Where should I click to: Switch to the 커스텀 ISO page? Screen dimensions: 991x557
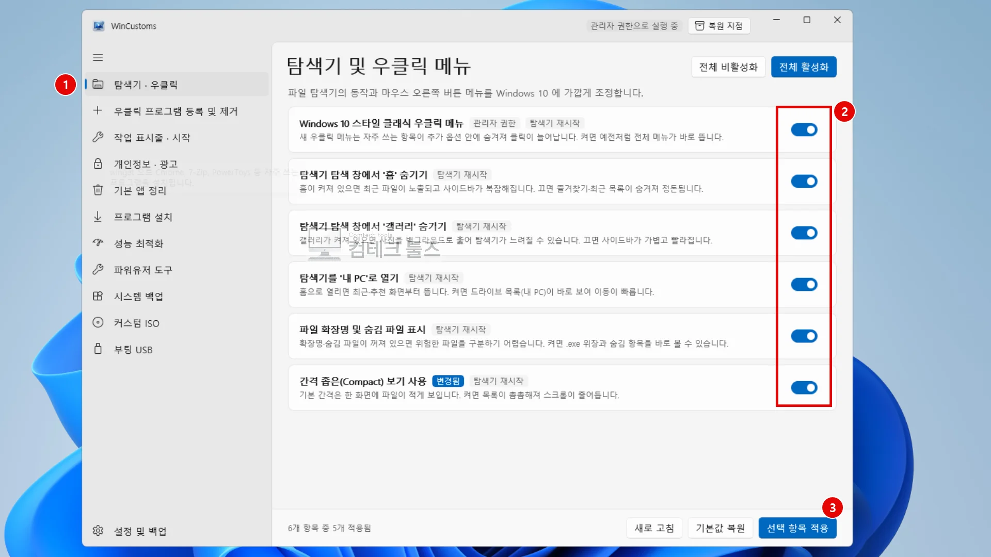click(177, 323)
